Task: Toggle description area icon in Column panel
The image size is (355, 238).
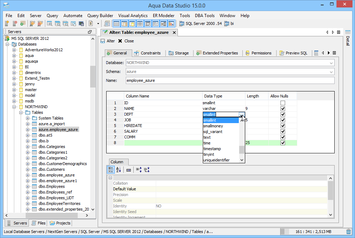Action: click(x=129, y=170)
